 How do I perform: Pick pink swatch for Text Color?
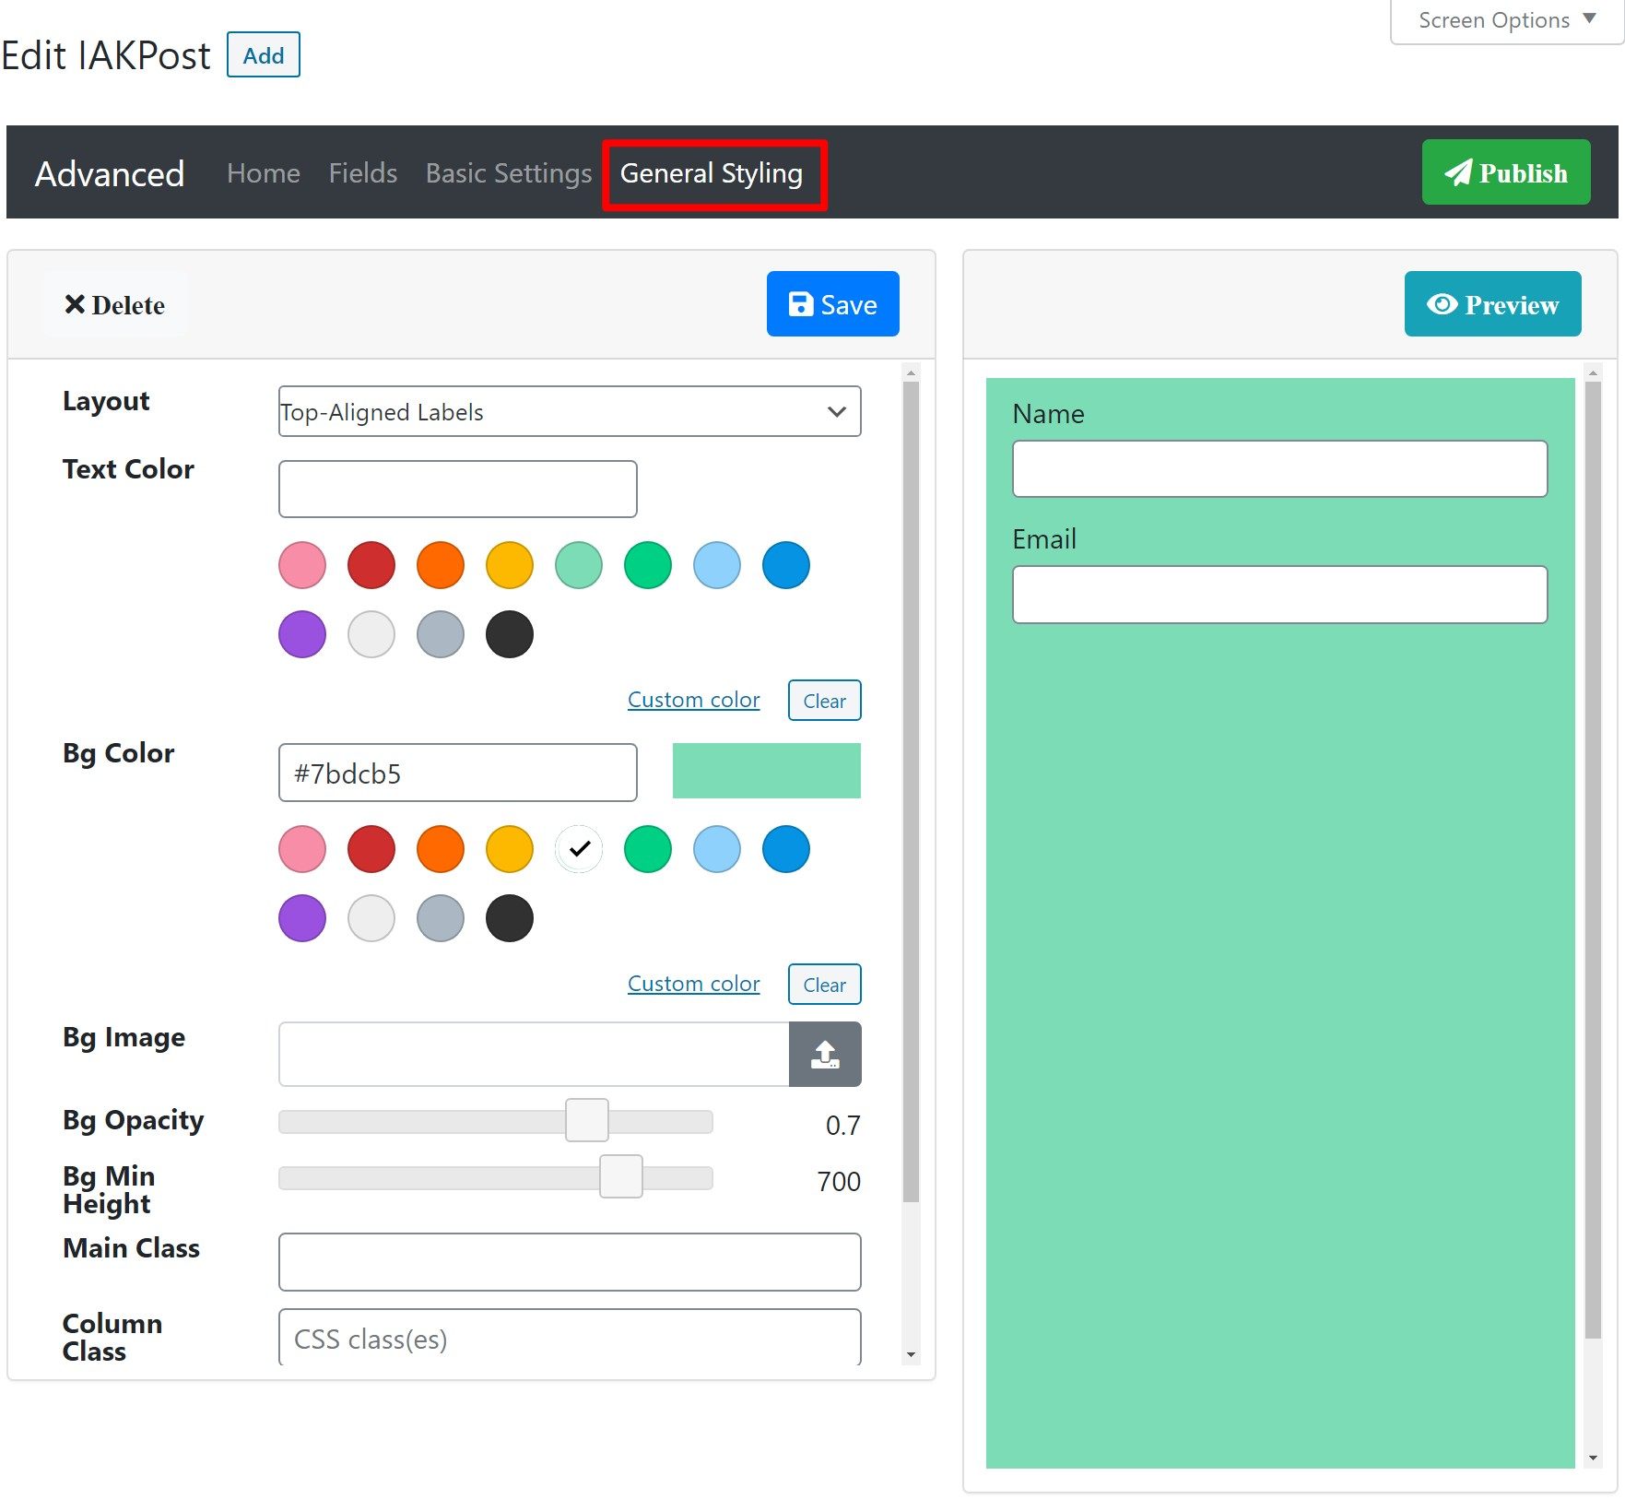(x=302, y=565)
